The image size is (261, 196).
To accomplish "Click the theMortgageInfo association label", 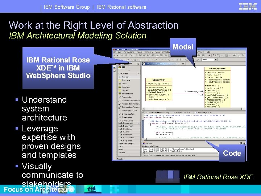I will tap(194, 91).
